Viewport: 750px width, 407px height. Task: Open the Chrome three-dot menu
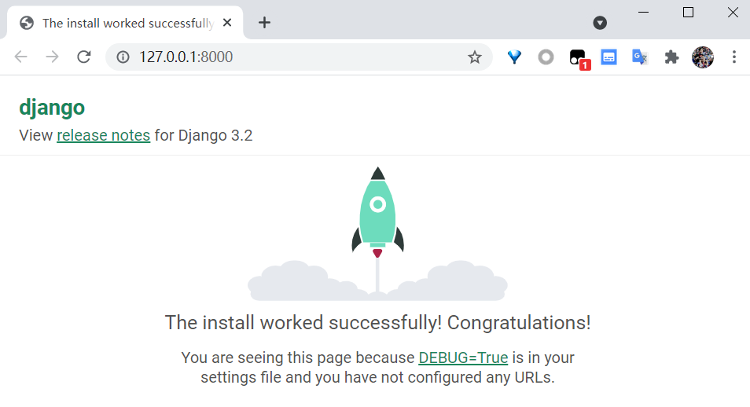coord(734,57)
